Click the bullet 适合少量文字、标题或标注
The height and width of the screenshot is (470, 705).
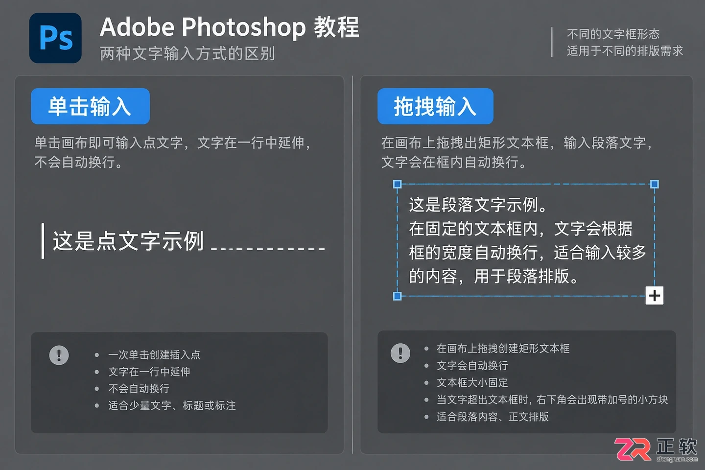pyautogui.click(x=172, y=405)
